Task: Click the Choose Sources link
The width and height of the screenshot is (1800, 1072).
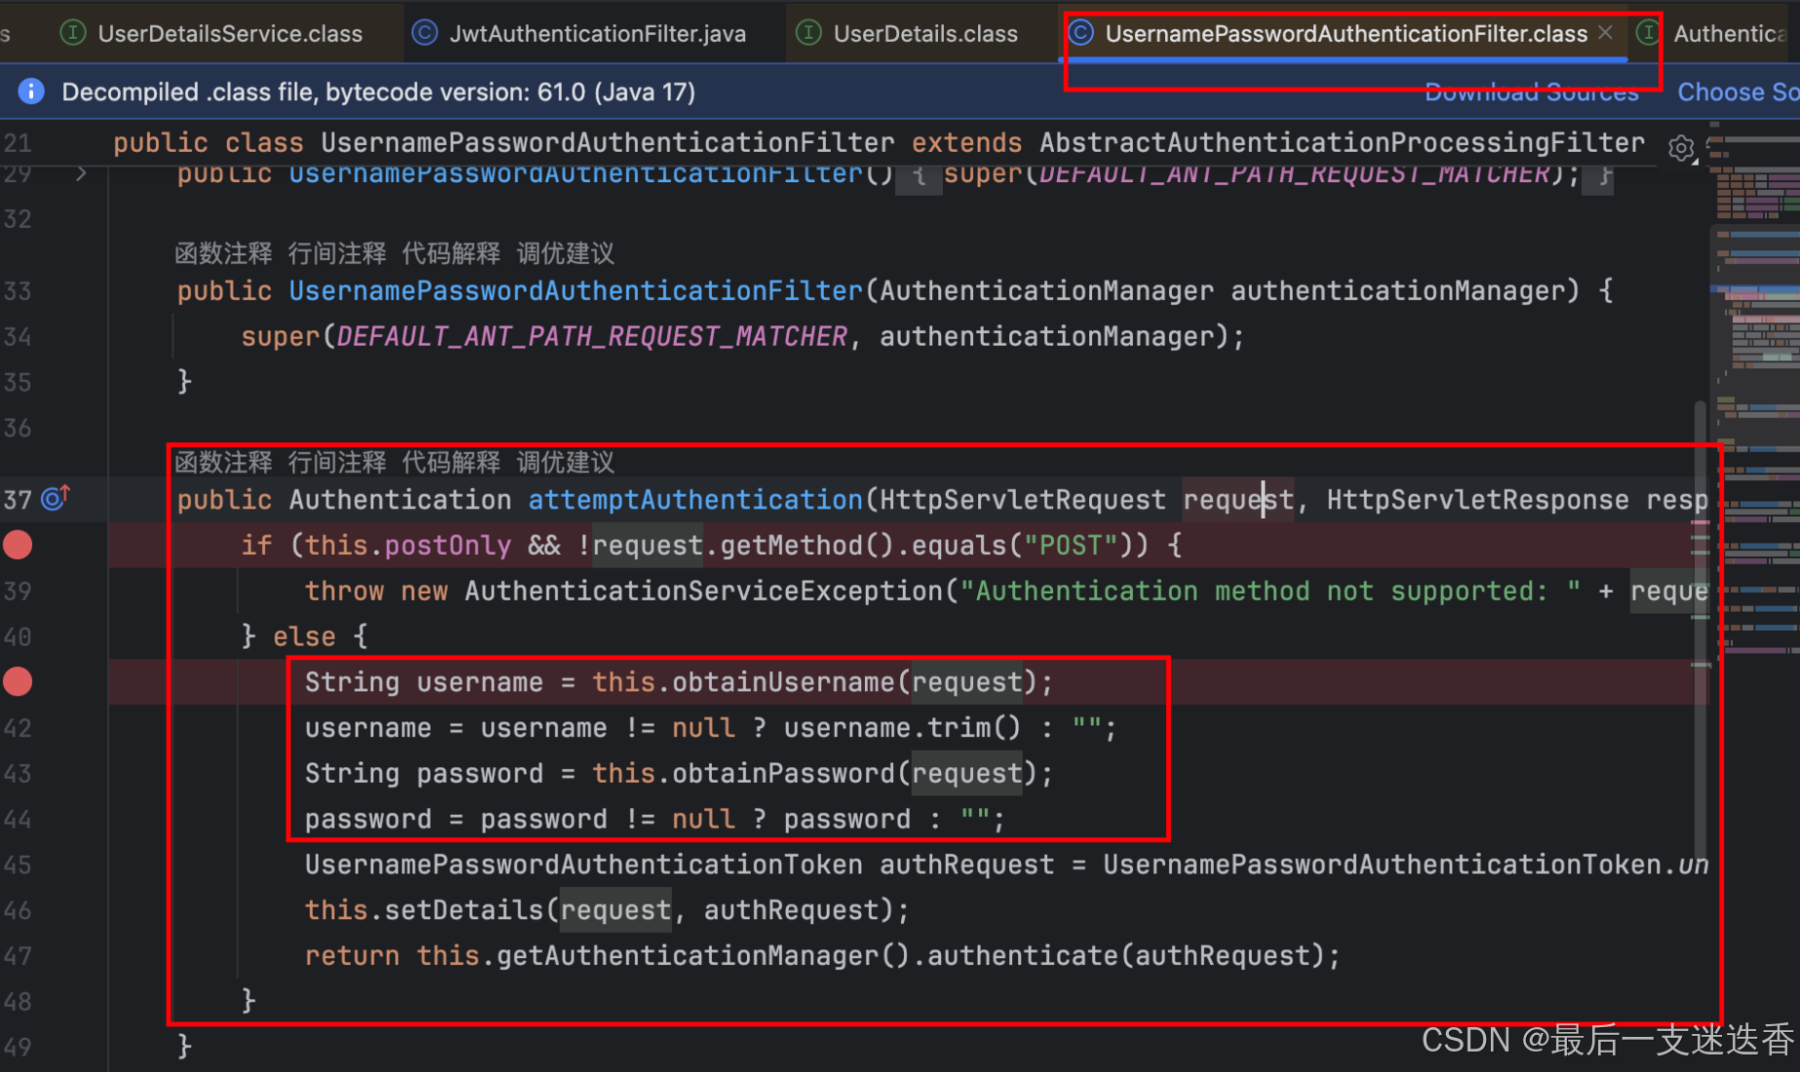Action: coord(1738,92)
